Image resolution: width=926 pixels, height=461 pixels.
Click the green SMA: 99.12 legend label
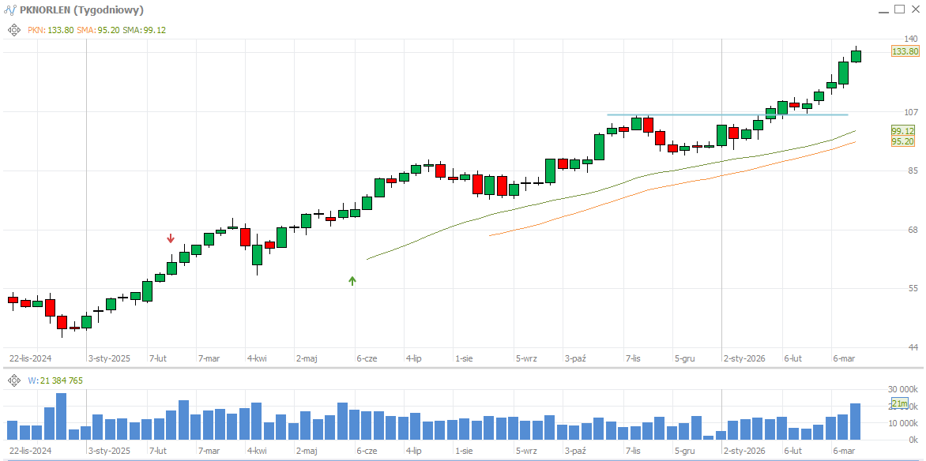(x=145, y=29)
